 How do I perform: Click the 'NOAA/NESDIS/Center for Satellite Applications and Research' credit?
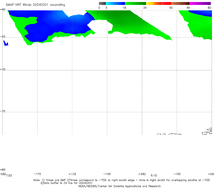119,186
